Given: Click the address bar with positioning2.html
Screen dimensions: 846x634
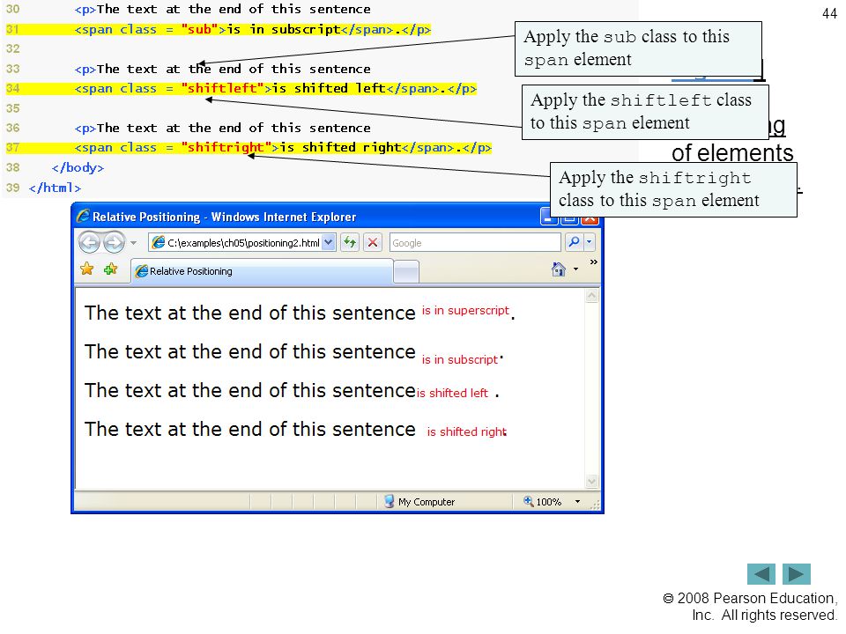Looking at the screenshot, I should pyautogui.click(x=235, y=243).
